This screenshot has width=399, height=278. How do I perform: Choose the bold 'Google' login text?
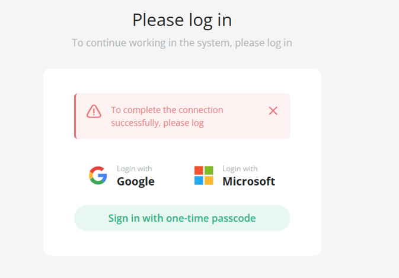coord(136,181)
